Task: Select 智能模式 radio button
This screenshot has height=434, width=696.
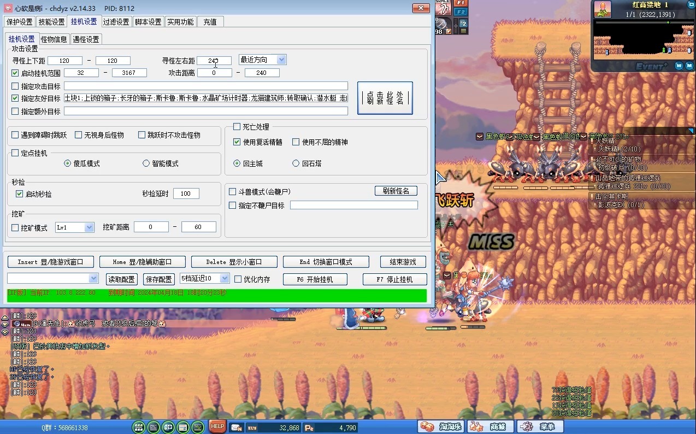Action: 146,163
